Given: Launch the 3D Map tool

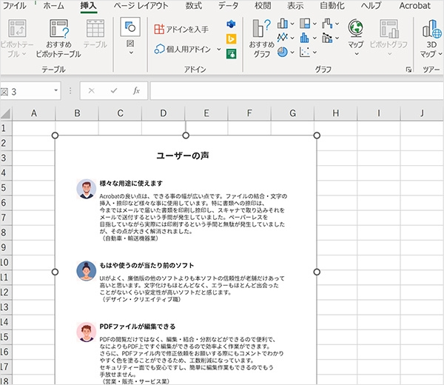Looking at the screenshot, I should 431,38.
